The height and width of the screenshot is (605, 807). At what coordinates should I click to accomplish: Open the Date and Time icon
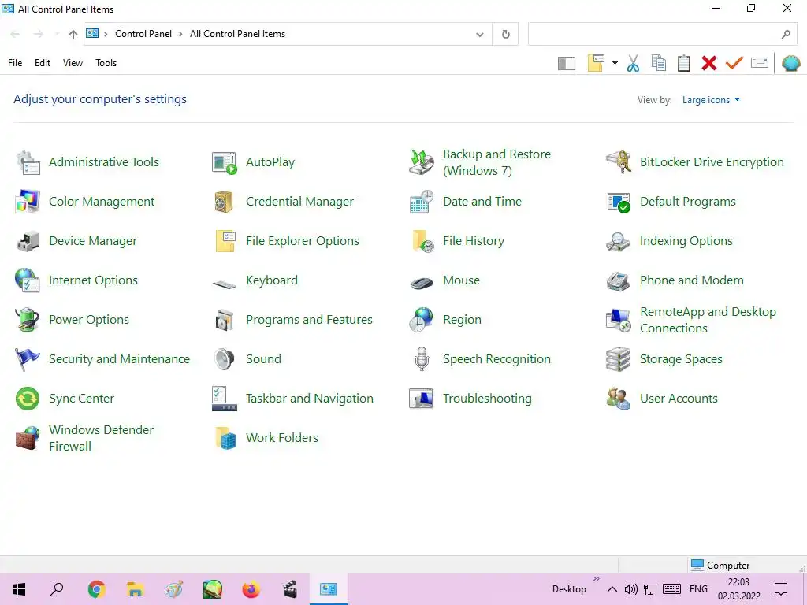click(422, 202)
